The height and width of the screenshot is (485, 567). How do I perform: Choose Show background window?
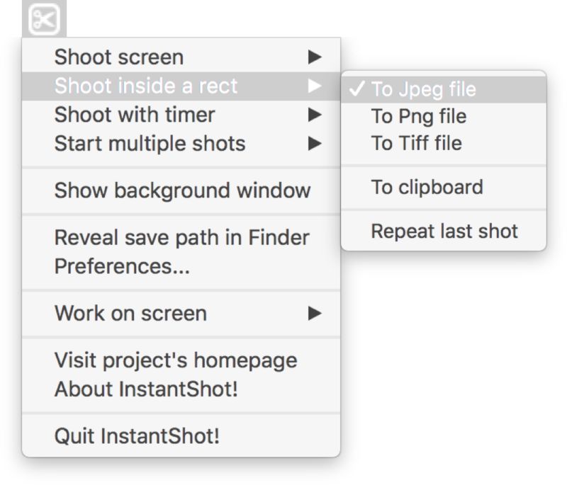coord(182,190)
